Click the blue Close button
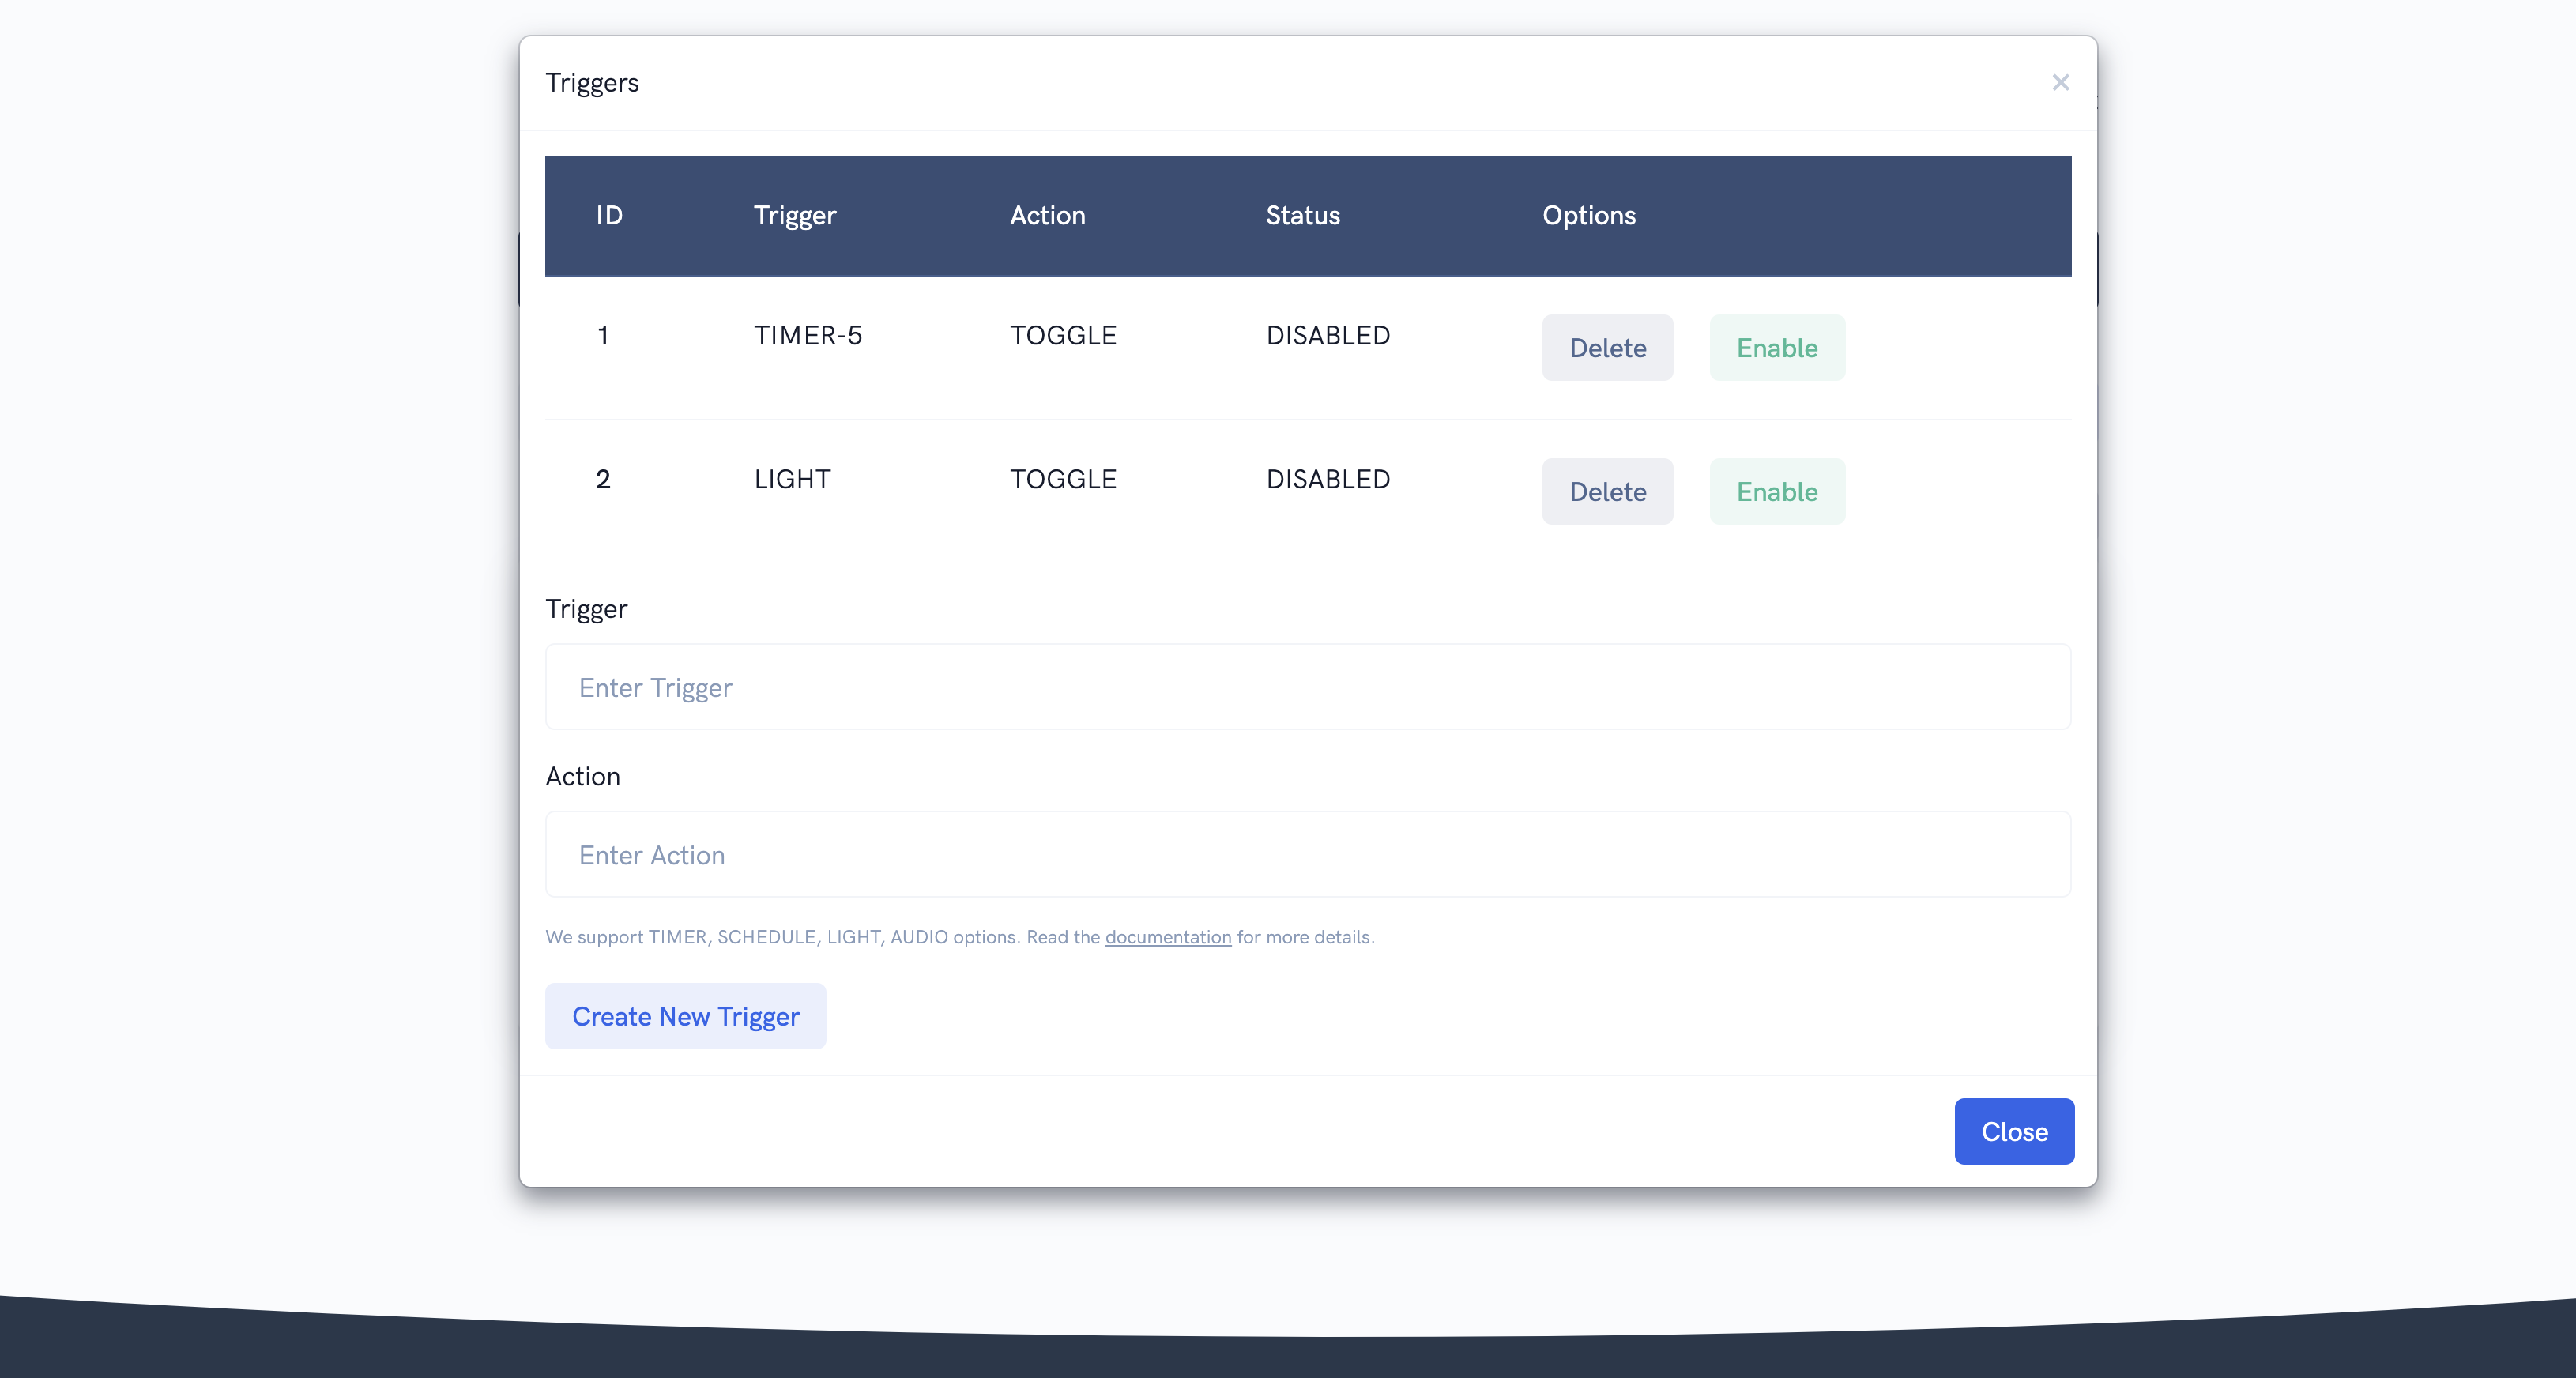This screenshot has height=1378, width=2576. pyautogui.click(x=2013, y=1131)
